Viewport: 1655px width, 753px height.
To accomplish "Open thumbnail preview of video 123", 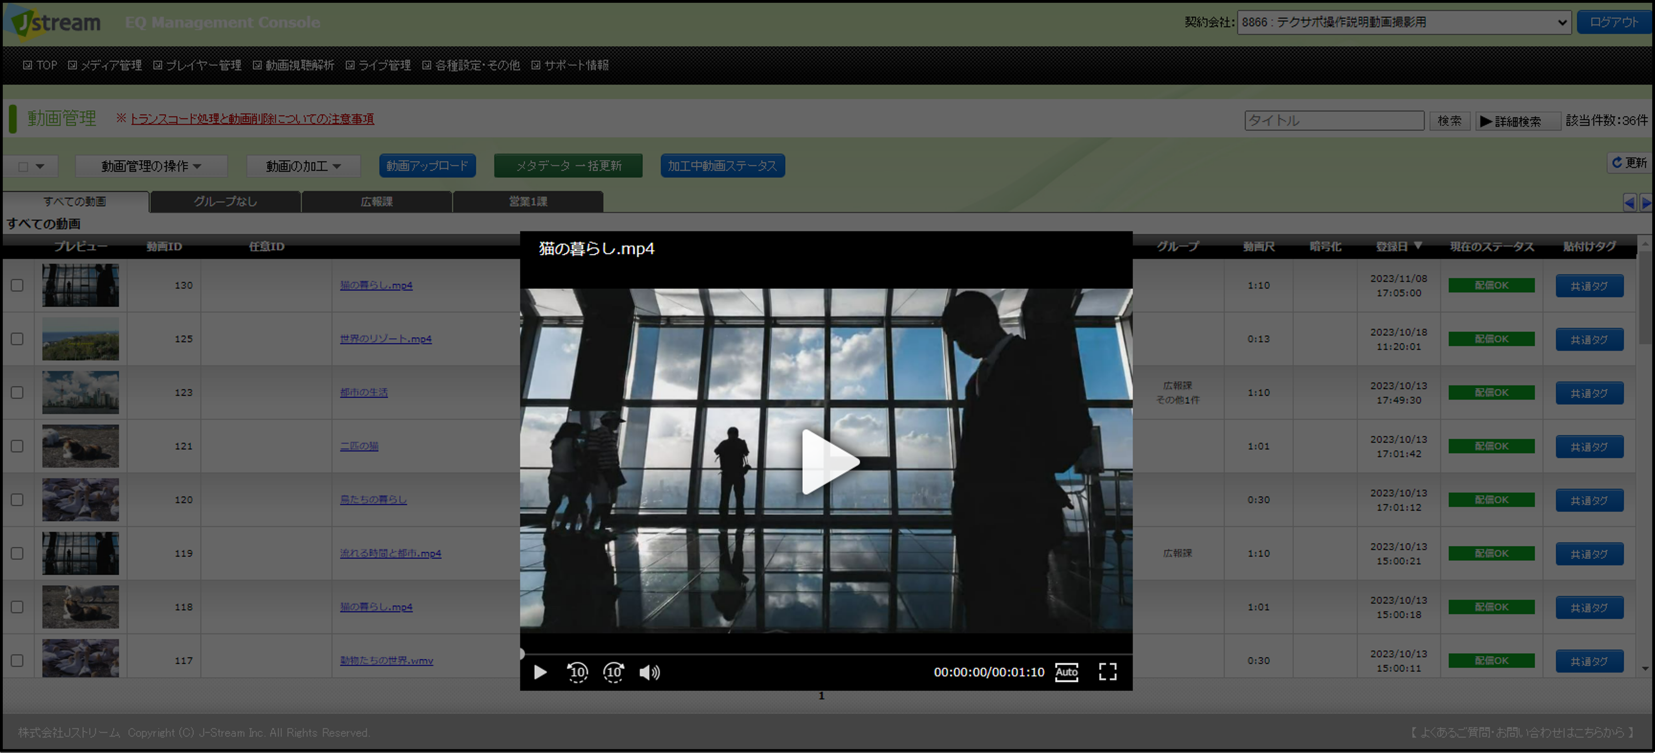I will tap(80, 393).
